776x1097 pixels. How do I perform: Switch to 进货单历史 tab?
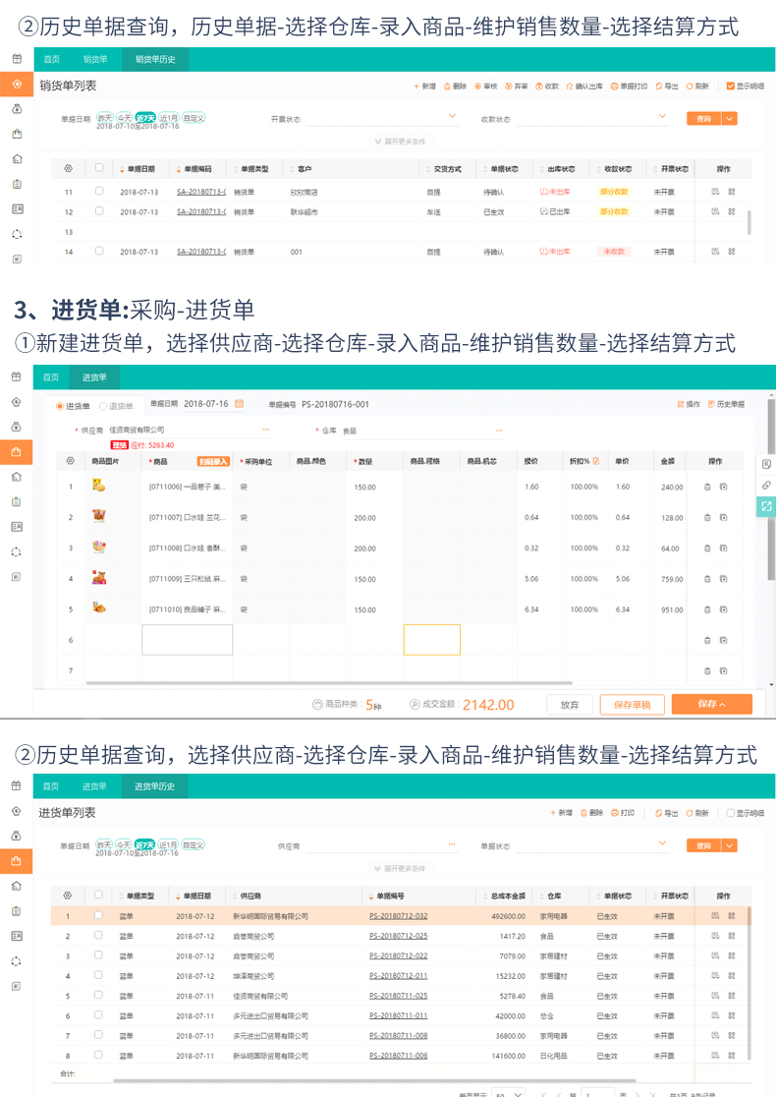pos(154,786)
